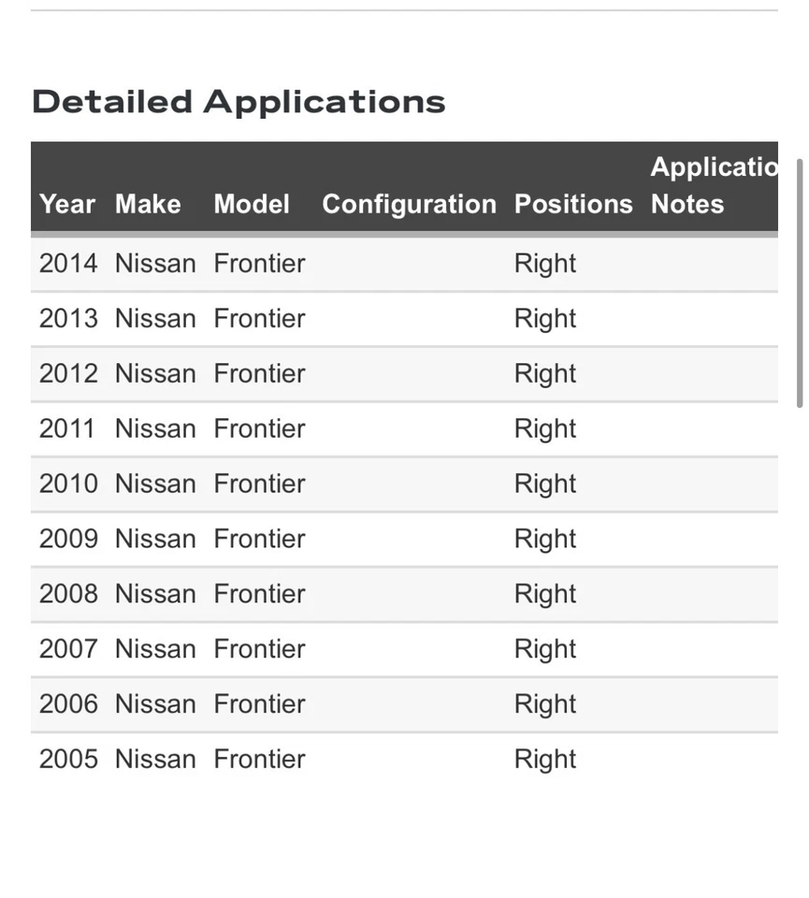Click the empty Configuration cell for 2014
Viewport: 809px width, 898px height.
pos(409,264)
